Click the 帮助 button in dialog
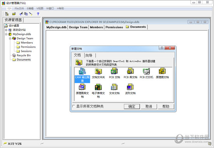The height and width of the screenshot is (148, 214). (x=166, y=107)
